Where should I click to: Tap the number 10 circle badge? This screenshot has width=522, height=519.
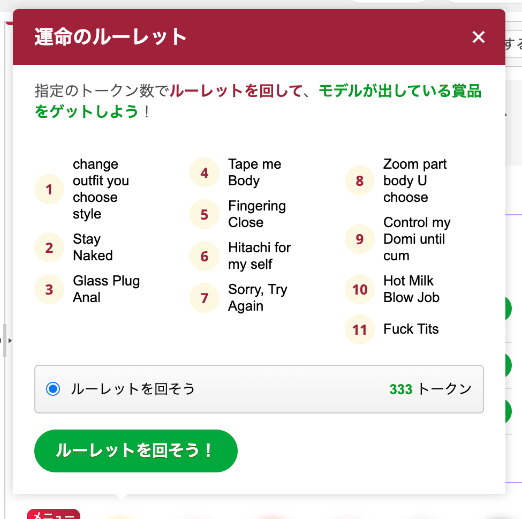pos(360,289)
